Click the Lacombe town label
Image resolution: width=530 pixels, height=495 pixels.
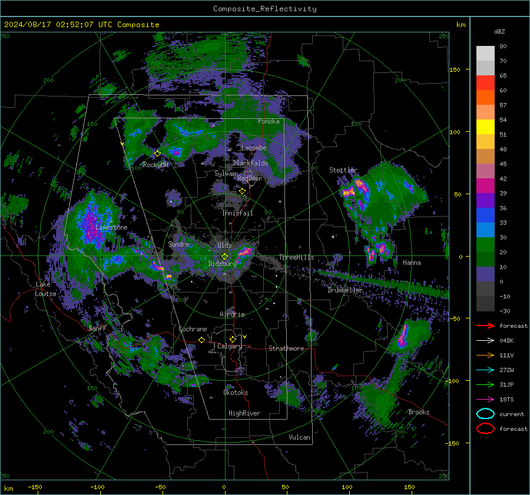pos(254,148)
